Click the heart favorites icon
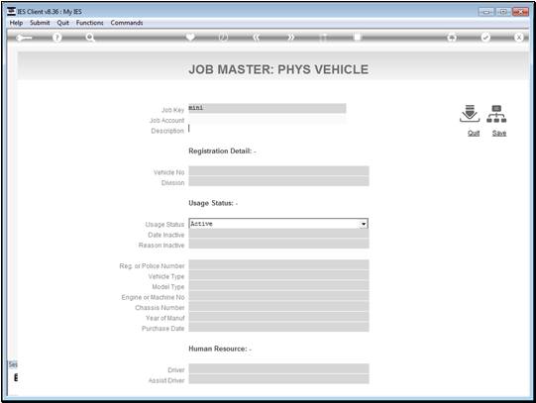 (x=190, y=37)
